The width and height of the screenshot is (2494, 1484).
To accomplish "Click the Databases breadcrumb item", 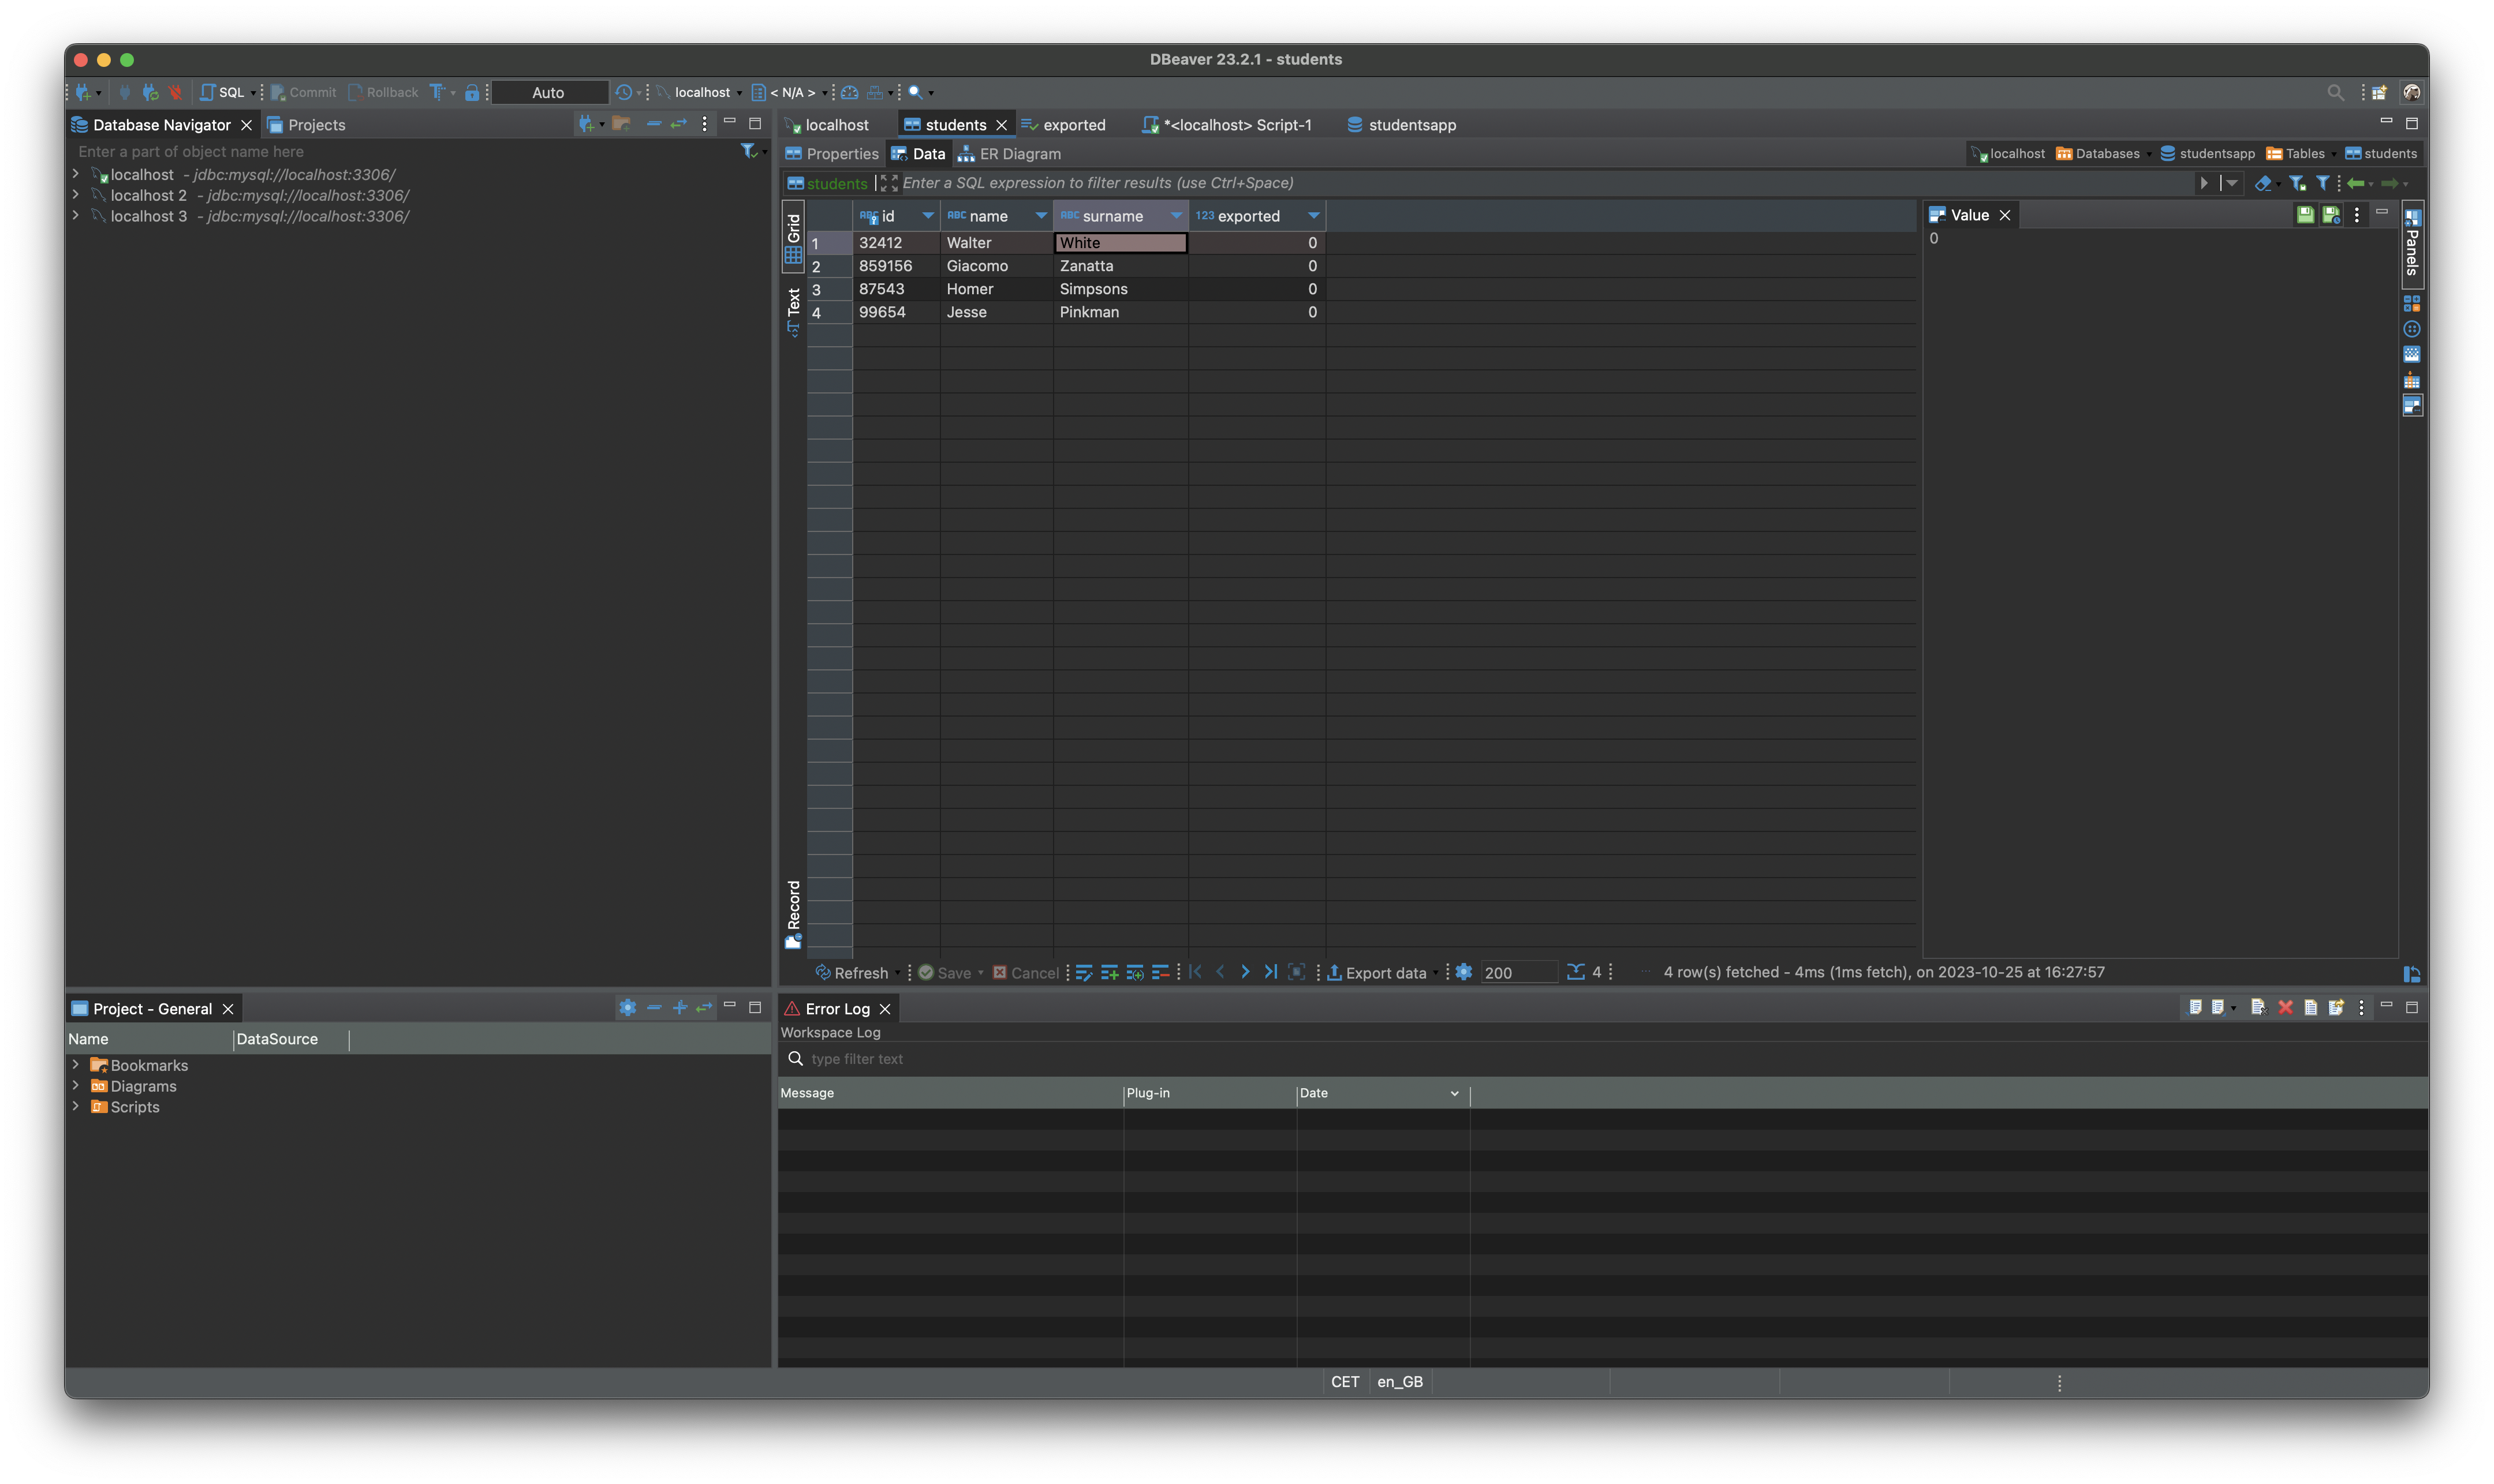I will tap(2098, 154).
